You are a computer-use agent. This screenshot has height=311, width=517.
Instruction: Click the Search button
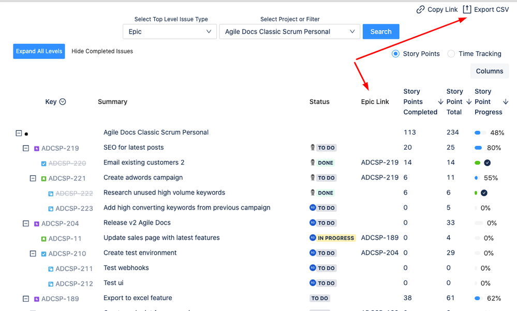pyautogui.click(x=381, y=31)
